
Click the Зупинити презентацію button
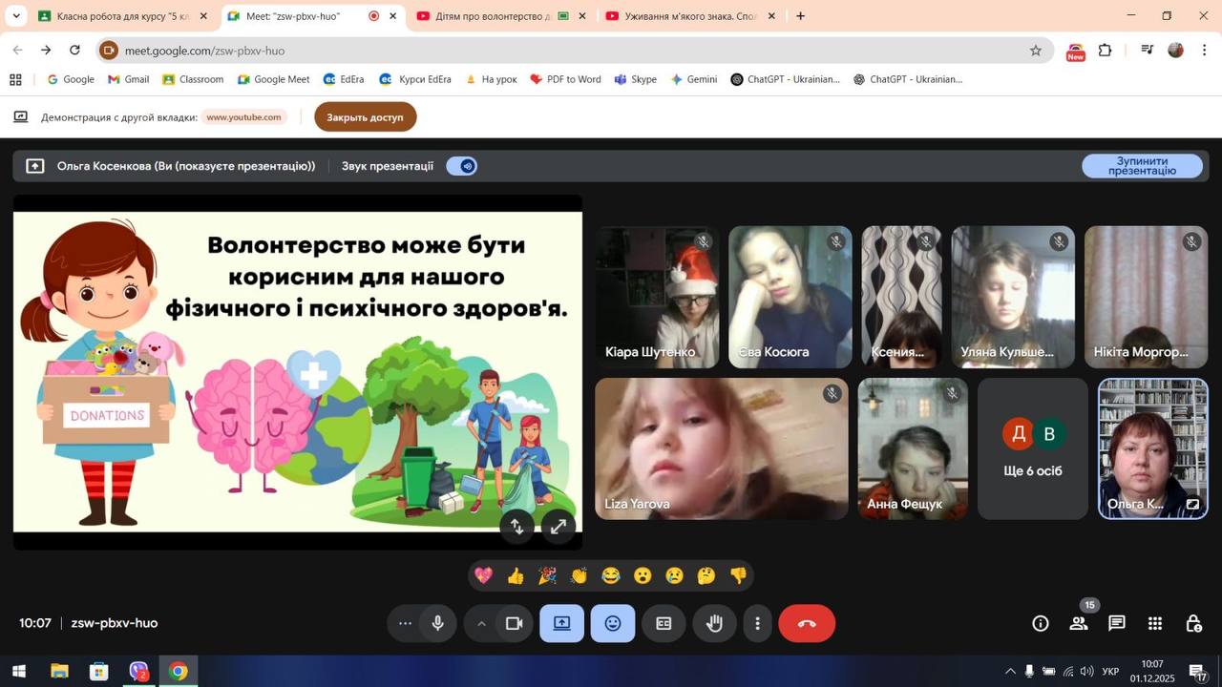1142,166
